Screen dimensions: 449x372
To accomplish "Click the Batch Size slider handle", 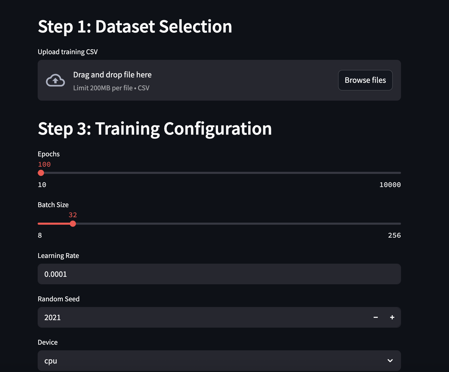I will click(x=73, y=224).
